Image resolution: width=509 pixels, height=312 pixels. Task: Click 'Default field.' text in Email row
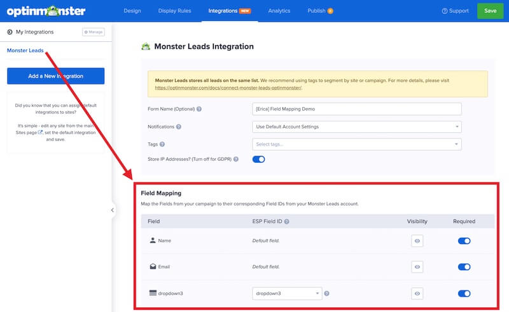coord(266,267)
